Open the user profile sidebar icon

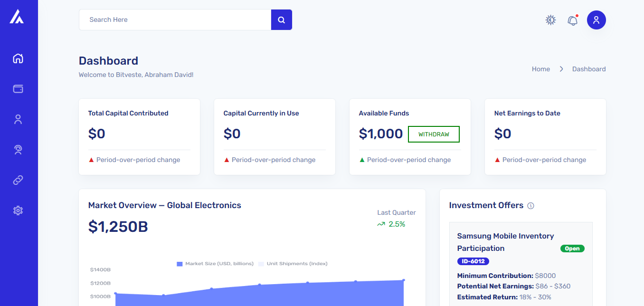pos(18,119)
